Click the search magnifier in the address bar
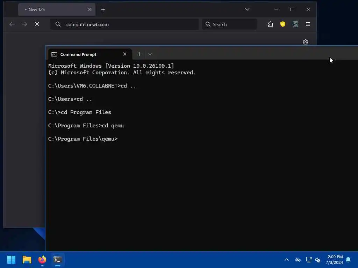 coord(58,24)
